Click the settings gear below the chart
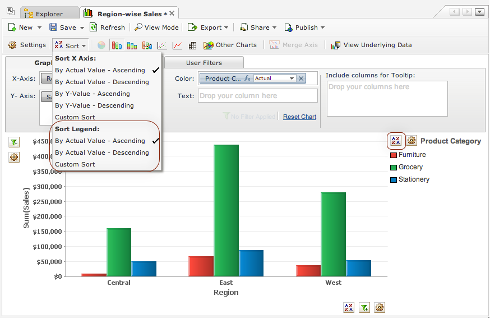This screenshot has height=319, width=490. pos(380,307)
